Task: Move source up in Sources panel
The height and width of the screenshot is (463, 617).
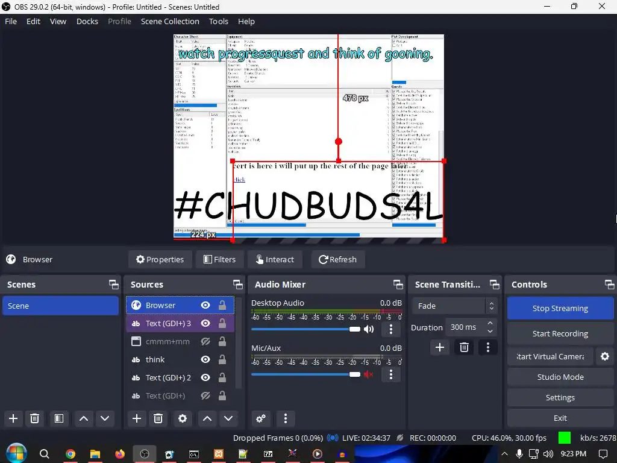Action: coord(207,418)
